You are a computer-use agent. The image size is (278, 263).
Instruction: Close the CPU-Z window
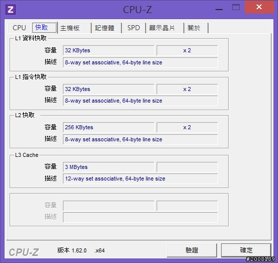coord(259,7)
